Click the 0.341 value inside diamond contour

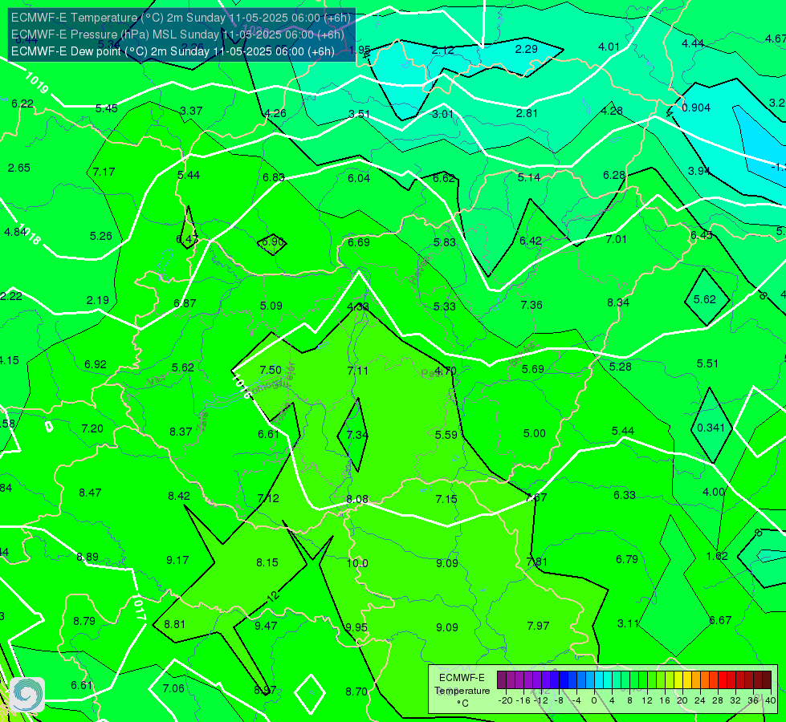coord(711,428)
